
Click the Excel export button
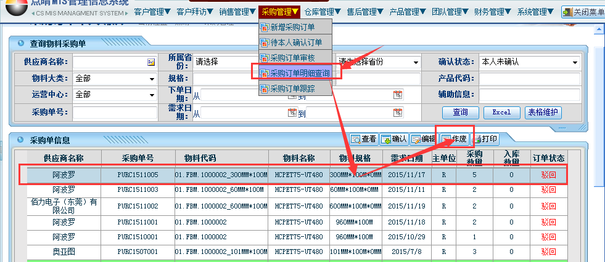point(501,113)
